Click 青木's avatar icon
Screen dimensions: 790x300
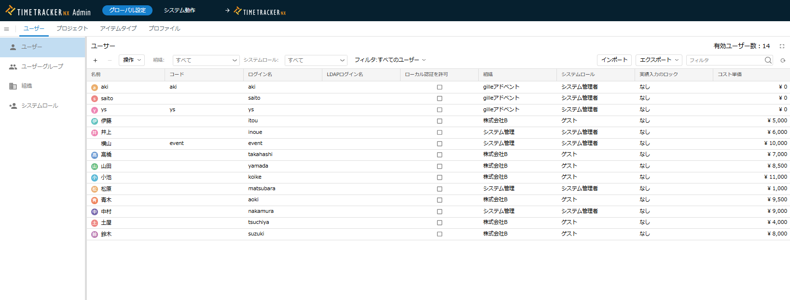(95, 200)
